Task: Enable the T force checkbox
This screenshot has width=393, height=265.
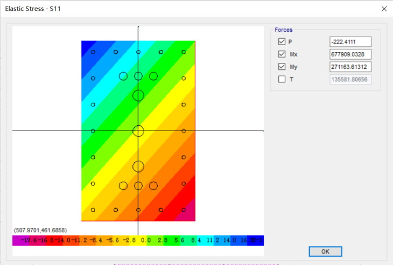Action: click(x=282, y=80)
